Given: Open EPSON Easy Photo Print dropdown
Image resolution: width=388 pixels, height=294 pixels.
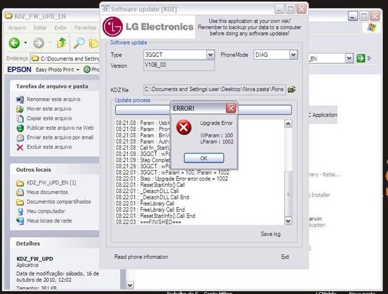Looking at the screenshot, I should point(78,70).
